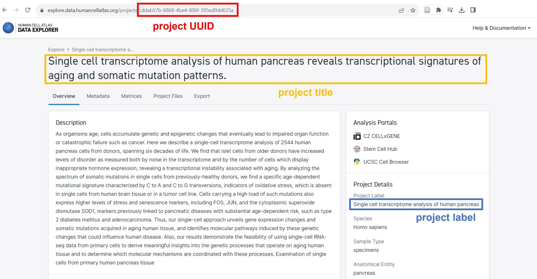The width and height of the screenshot is (537, 279).
Task: Click the URL address bar field
Action: point(215,10)
